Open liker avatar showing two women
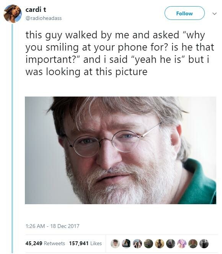The image size is (222, 254). coord(137,244)
